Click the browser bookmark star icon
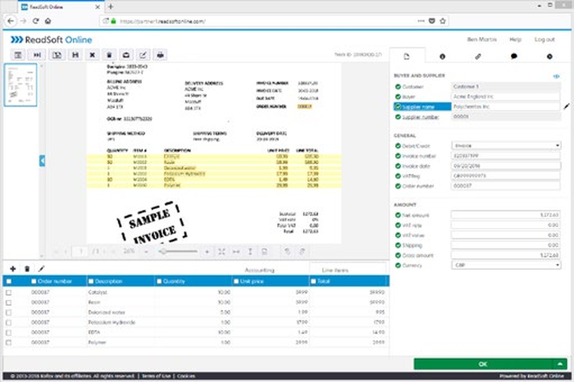Viewport: 574px width, 382px height. click(x=443, y=20)
